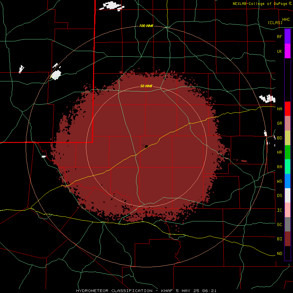
Task: Click the IC pink legend swatch
Action: [x=287, y=210]
